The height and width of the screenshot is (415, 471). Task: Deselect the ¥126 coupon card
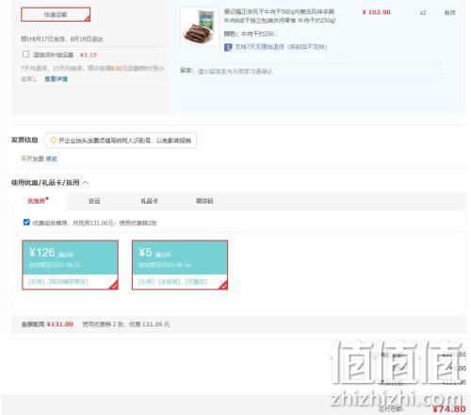[x=71, y=265]
